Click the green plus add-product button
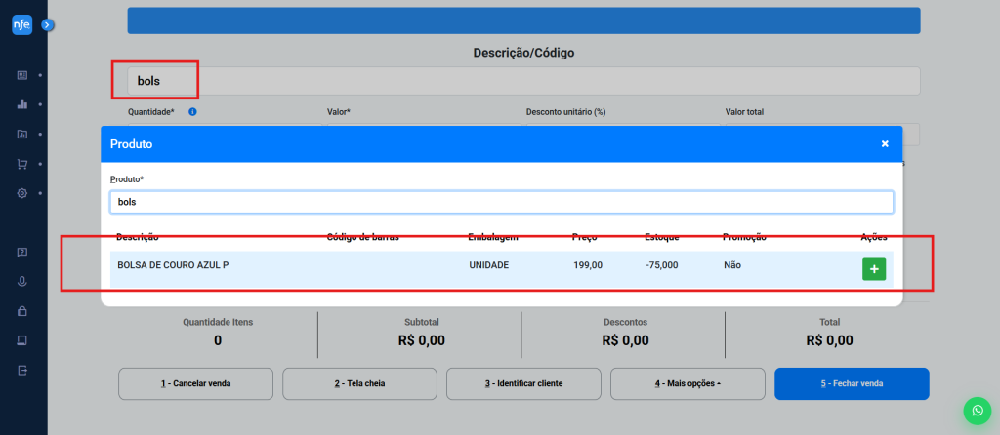 (873, 269)
